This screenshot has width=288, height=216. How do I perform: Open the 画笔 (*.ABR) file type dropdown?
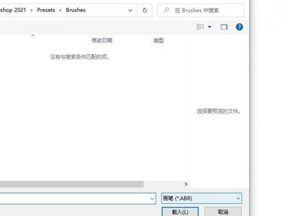(x=202, y=198)
